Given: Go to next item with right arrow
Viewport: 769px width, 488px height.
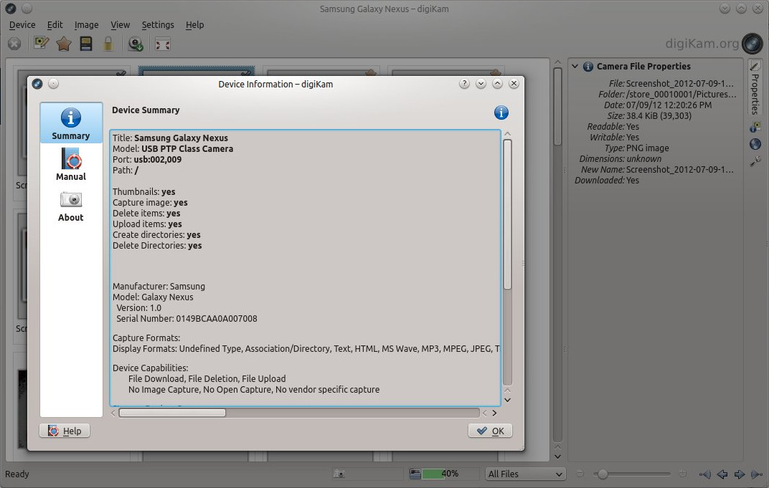Looking at the screenshot, I should tap(740, 474).
